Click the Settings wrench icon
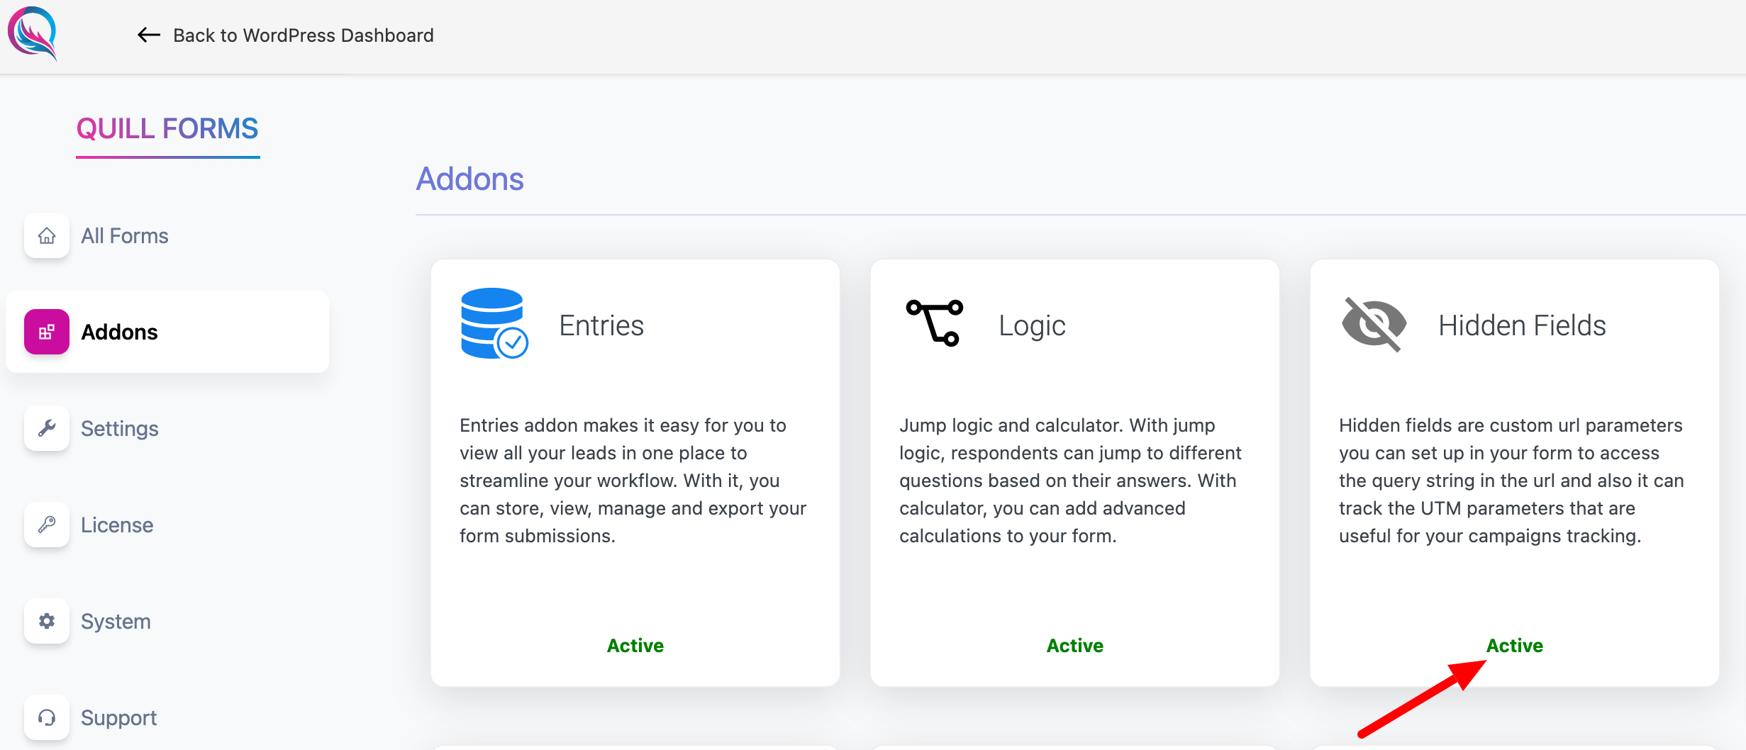Image resolution: width=1746 pixels, height=750 pixels. (x=47, y=428)
